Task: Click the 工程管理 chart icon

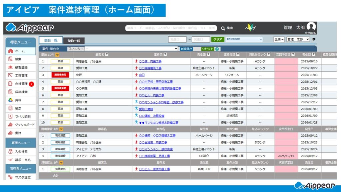Action: point(10,76)
